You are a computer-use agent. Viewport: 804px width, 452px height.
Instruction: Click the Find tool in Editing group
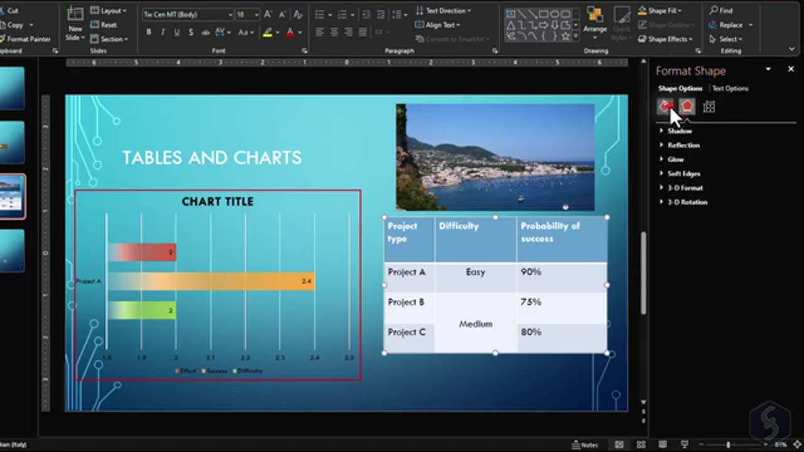[x=721, y=11]
